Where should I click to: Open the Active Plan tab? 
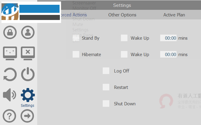pyautogui.click(x=174, y=15)
